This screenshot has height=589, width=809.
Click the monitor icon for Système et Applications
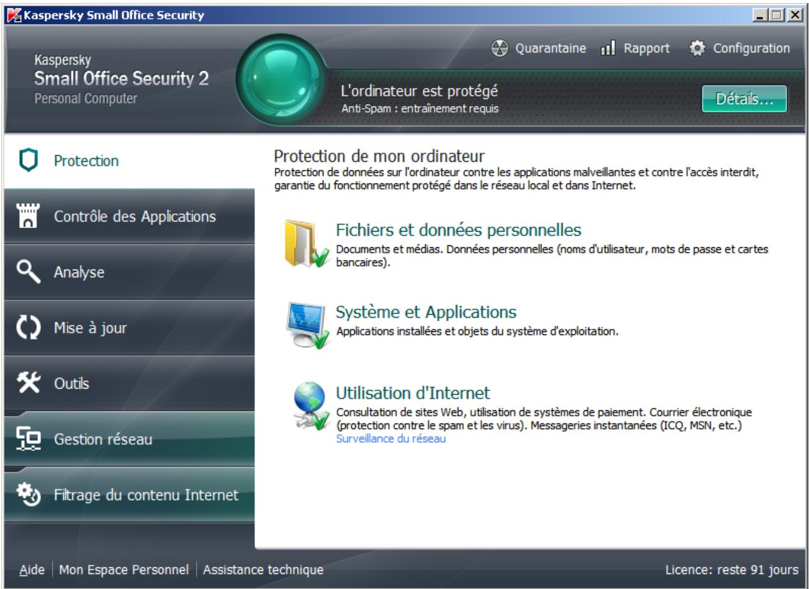coord(307,325)
